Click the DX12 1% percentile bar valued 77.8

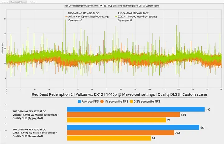coord(120,133)
